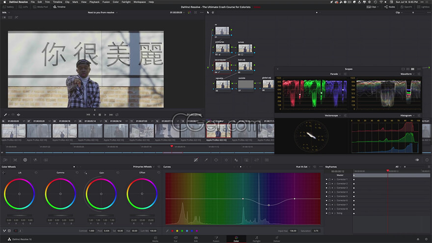
Task: Reset the Gain color wheel
Action: coord(118,172)
